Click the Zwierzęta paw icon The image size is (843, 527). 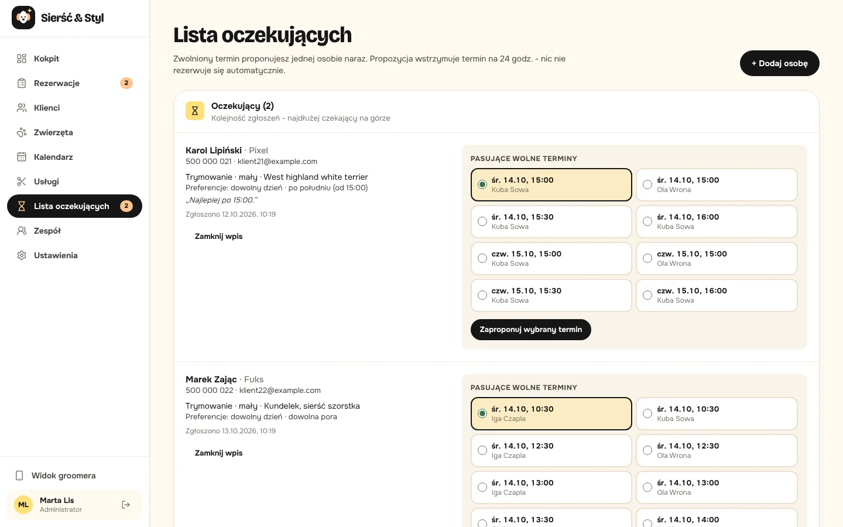[22, 132]
